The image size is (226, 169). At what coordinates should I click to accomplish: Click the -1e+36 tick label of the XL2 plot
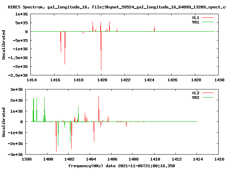click(15, 133)
